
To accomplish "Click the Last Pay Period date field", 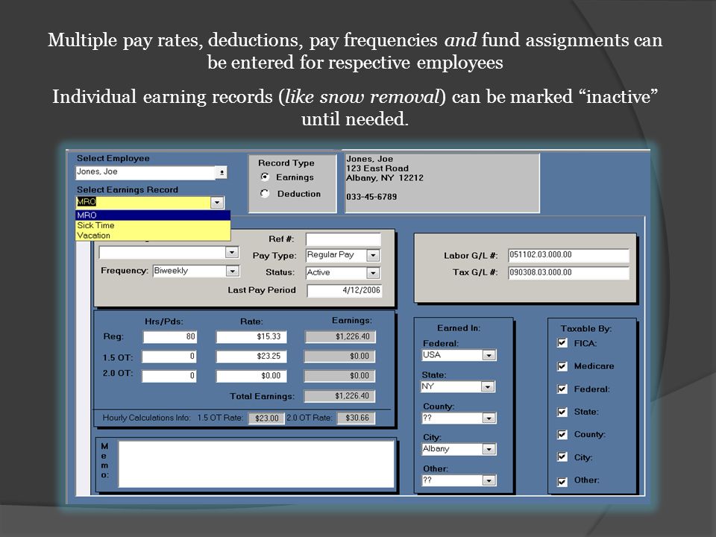I will point(345,290).
